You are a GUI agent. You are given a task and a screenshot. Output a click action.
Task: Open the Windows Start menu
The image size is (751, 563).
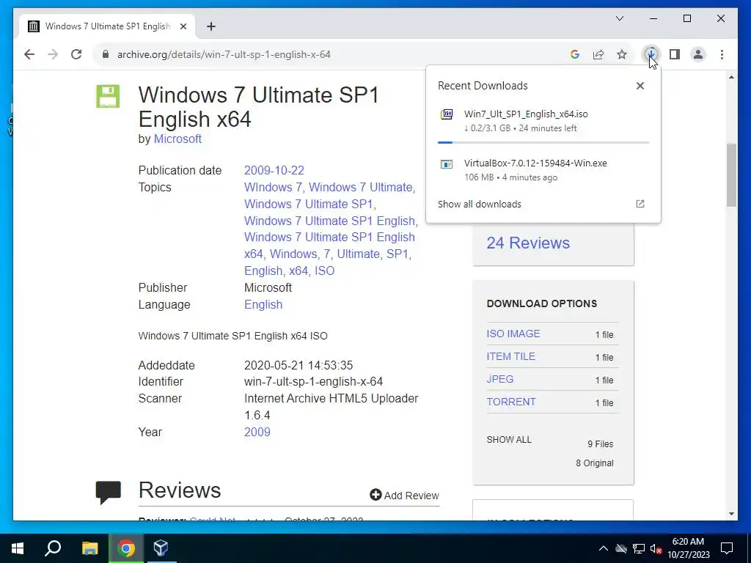pos(18,548)
